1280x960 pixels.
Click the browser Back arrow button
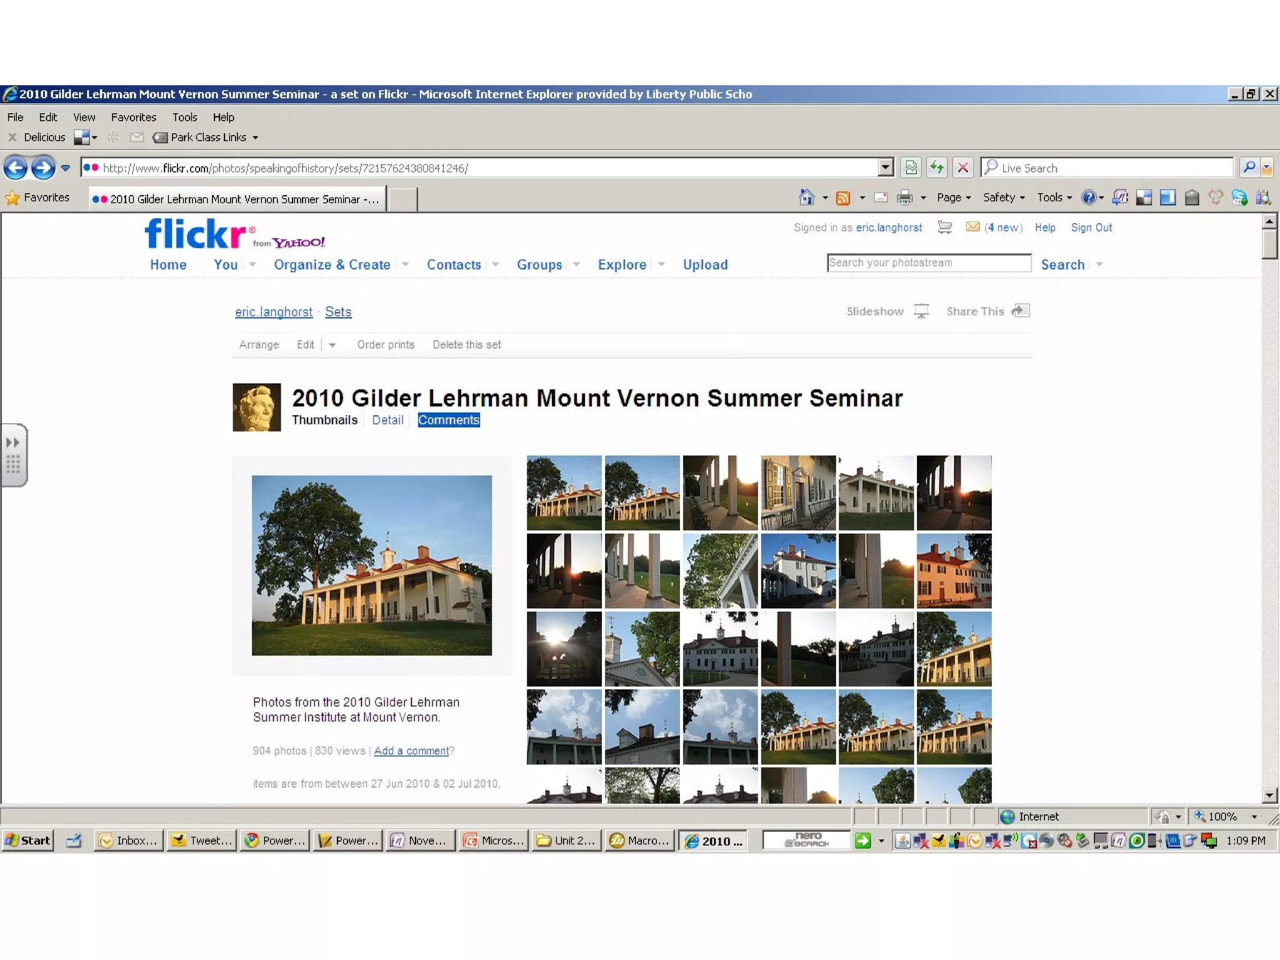click(x=16, y=167)
